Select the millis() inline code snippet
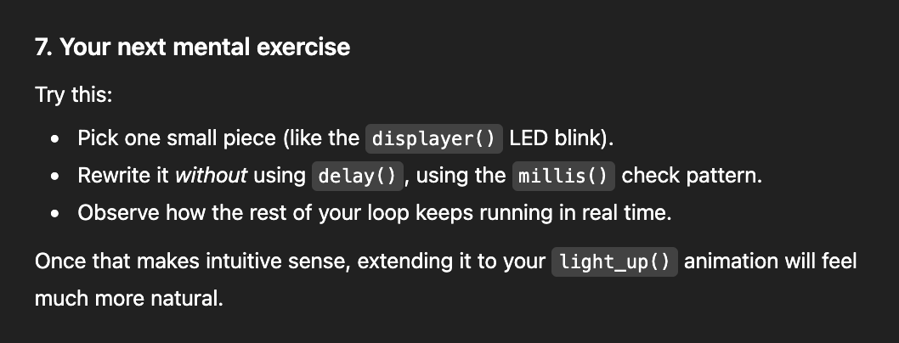This screenshot has width=899, height=343. [x=563, y=177]
